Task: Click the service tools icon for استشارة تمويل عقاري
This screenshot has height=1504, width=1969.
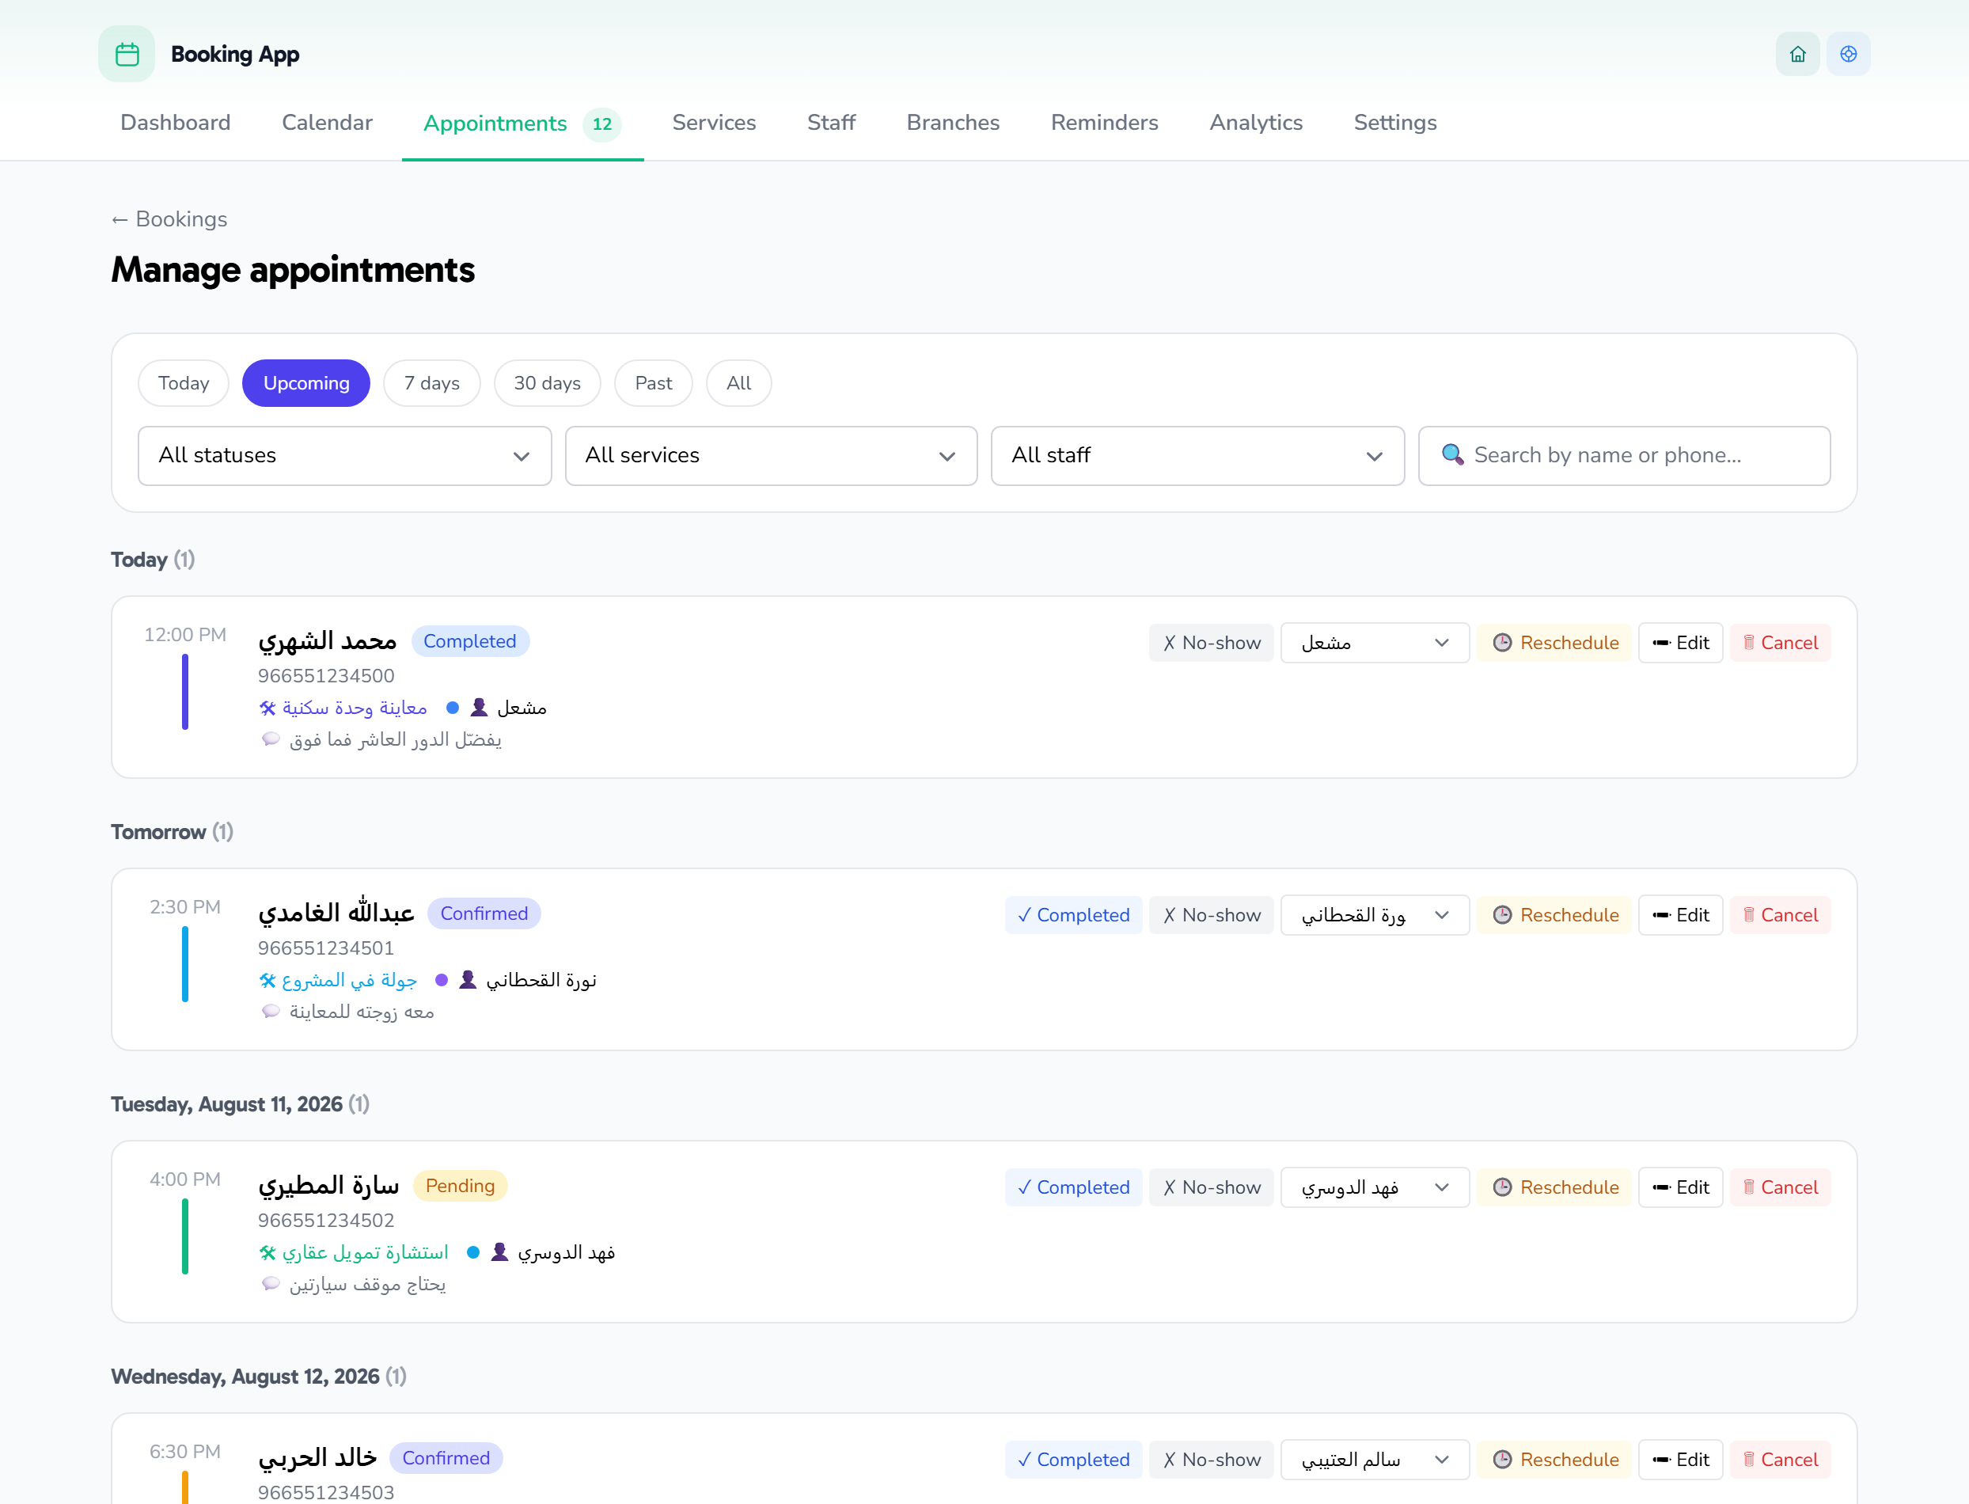Action: 267,1252
